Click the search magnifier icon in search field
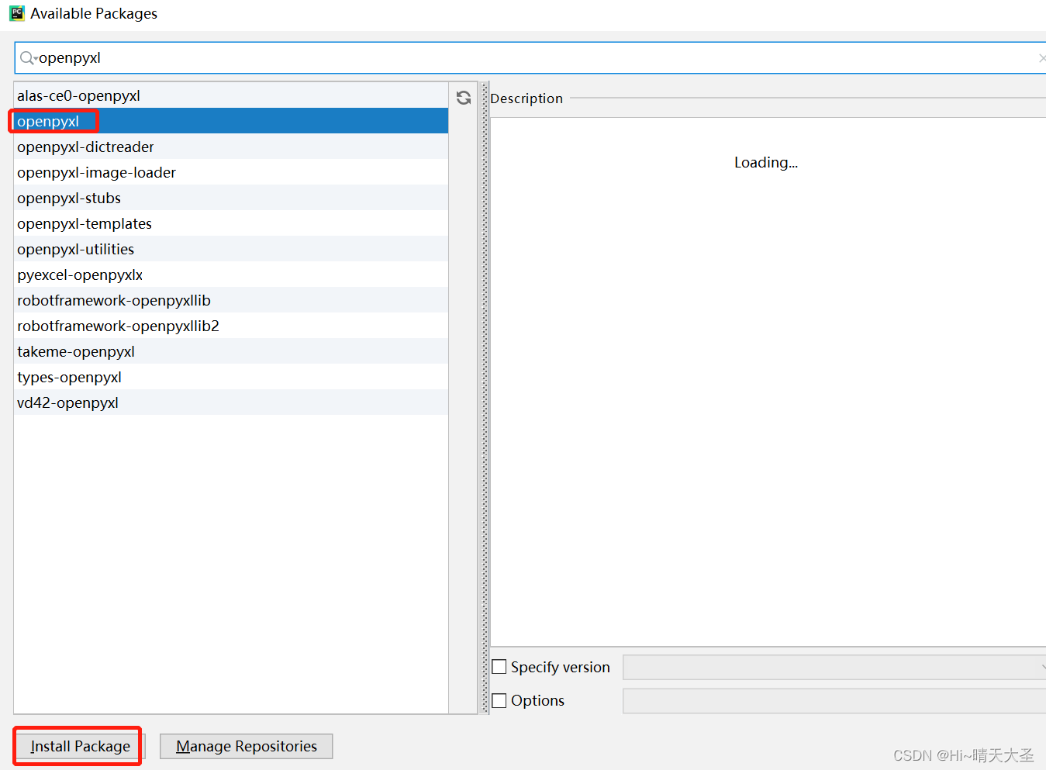The height and width of the screenshot is (770, 1046). (x=28, y=58)
